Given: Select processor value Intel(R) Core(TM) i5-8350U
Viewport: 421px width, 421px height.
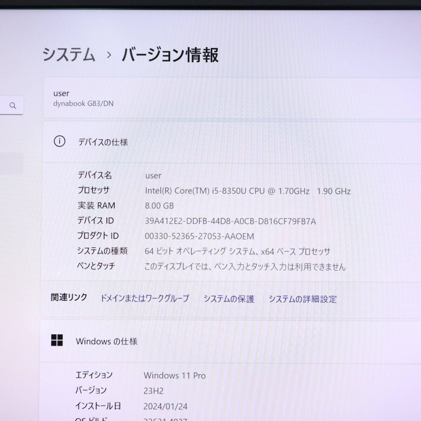Looking at the screenshot, I should (x=248, y=191).
